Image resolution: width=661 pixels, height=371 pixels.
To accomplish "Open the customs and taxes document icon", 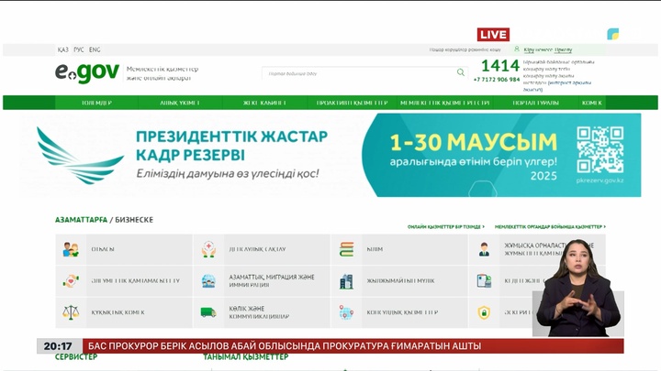I will (484, 281).
